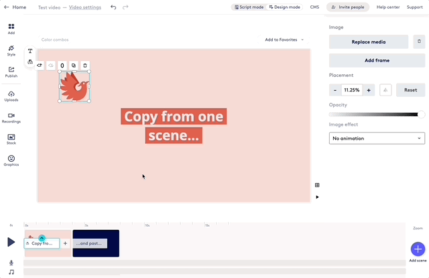This screenshot has width=429, height=278.
Task: Click the microphone voiceover track icon
Action: click(x=11, y=263)
